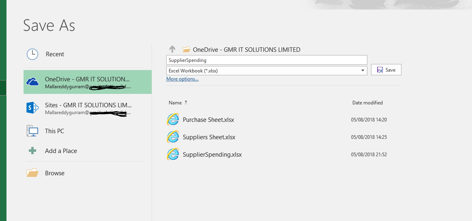Sort by Date modified column header
The image size is (472, 221).
coord(367,103)
